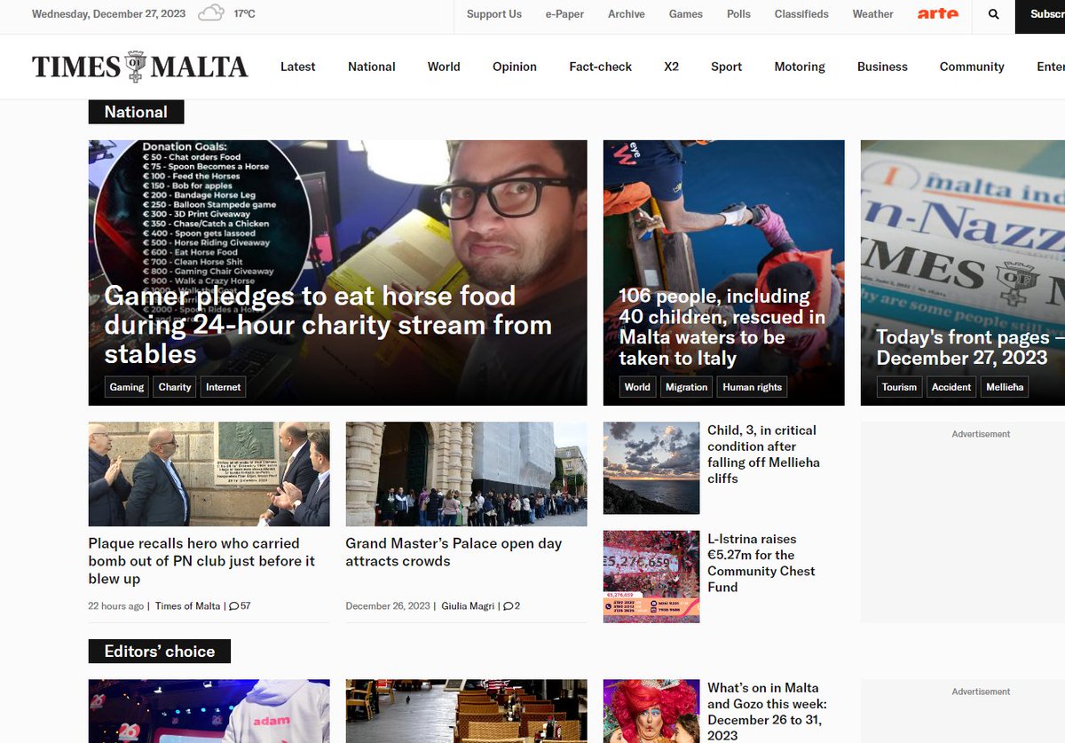Click the Human rights tag
1065x743 pixels.
(753, 387)
